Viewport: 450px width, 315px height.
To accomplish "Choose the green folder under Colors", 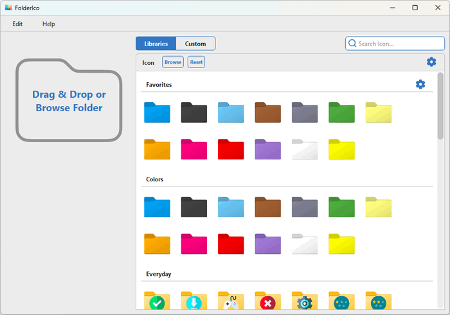I will click(x=341, y=207).
